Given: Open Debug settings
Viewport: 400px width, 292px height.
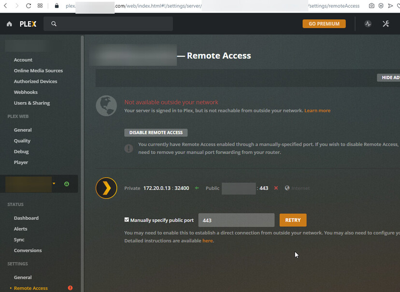Looking at the screenshot, I should [21, 151].
